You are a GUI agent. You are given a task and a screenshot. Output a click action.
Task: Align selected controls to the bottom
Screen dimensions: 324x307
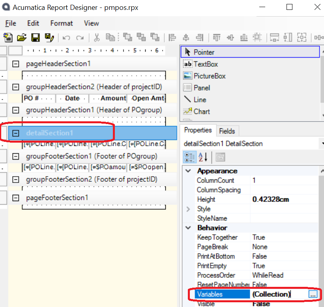pos(244,38)
